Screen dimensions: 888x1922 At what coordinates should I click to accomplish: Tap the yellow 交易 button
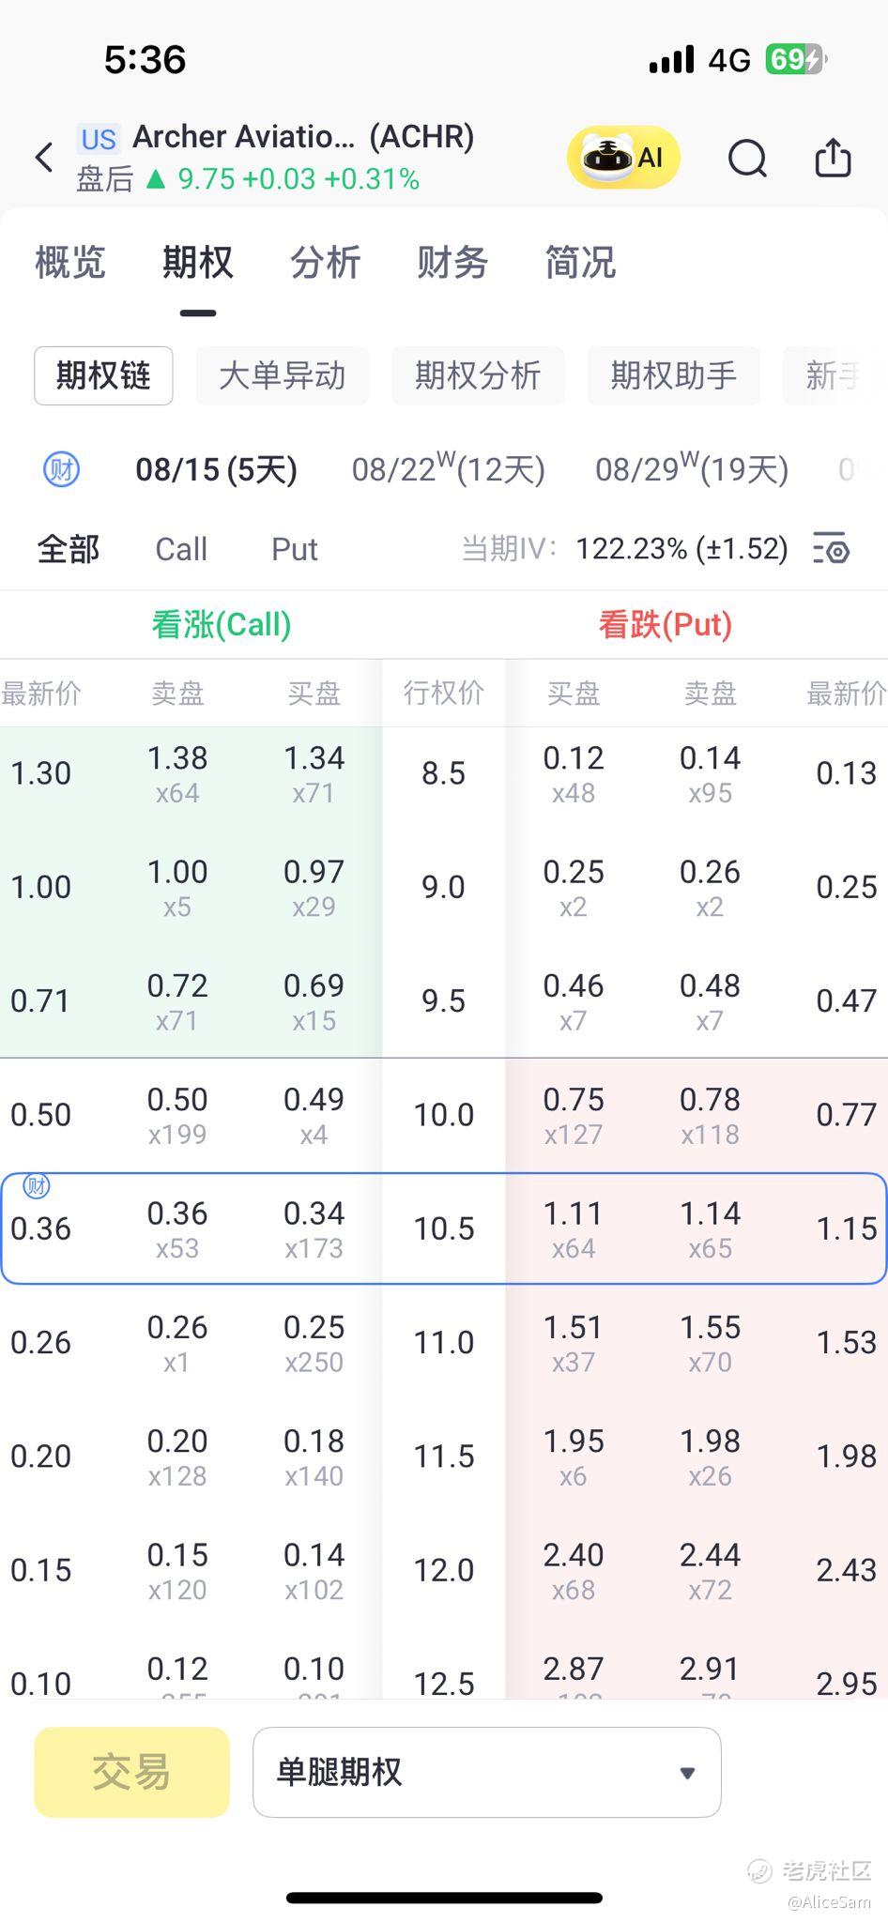point(132,1772)
